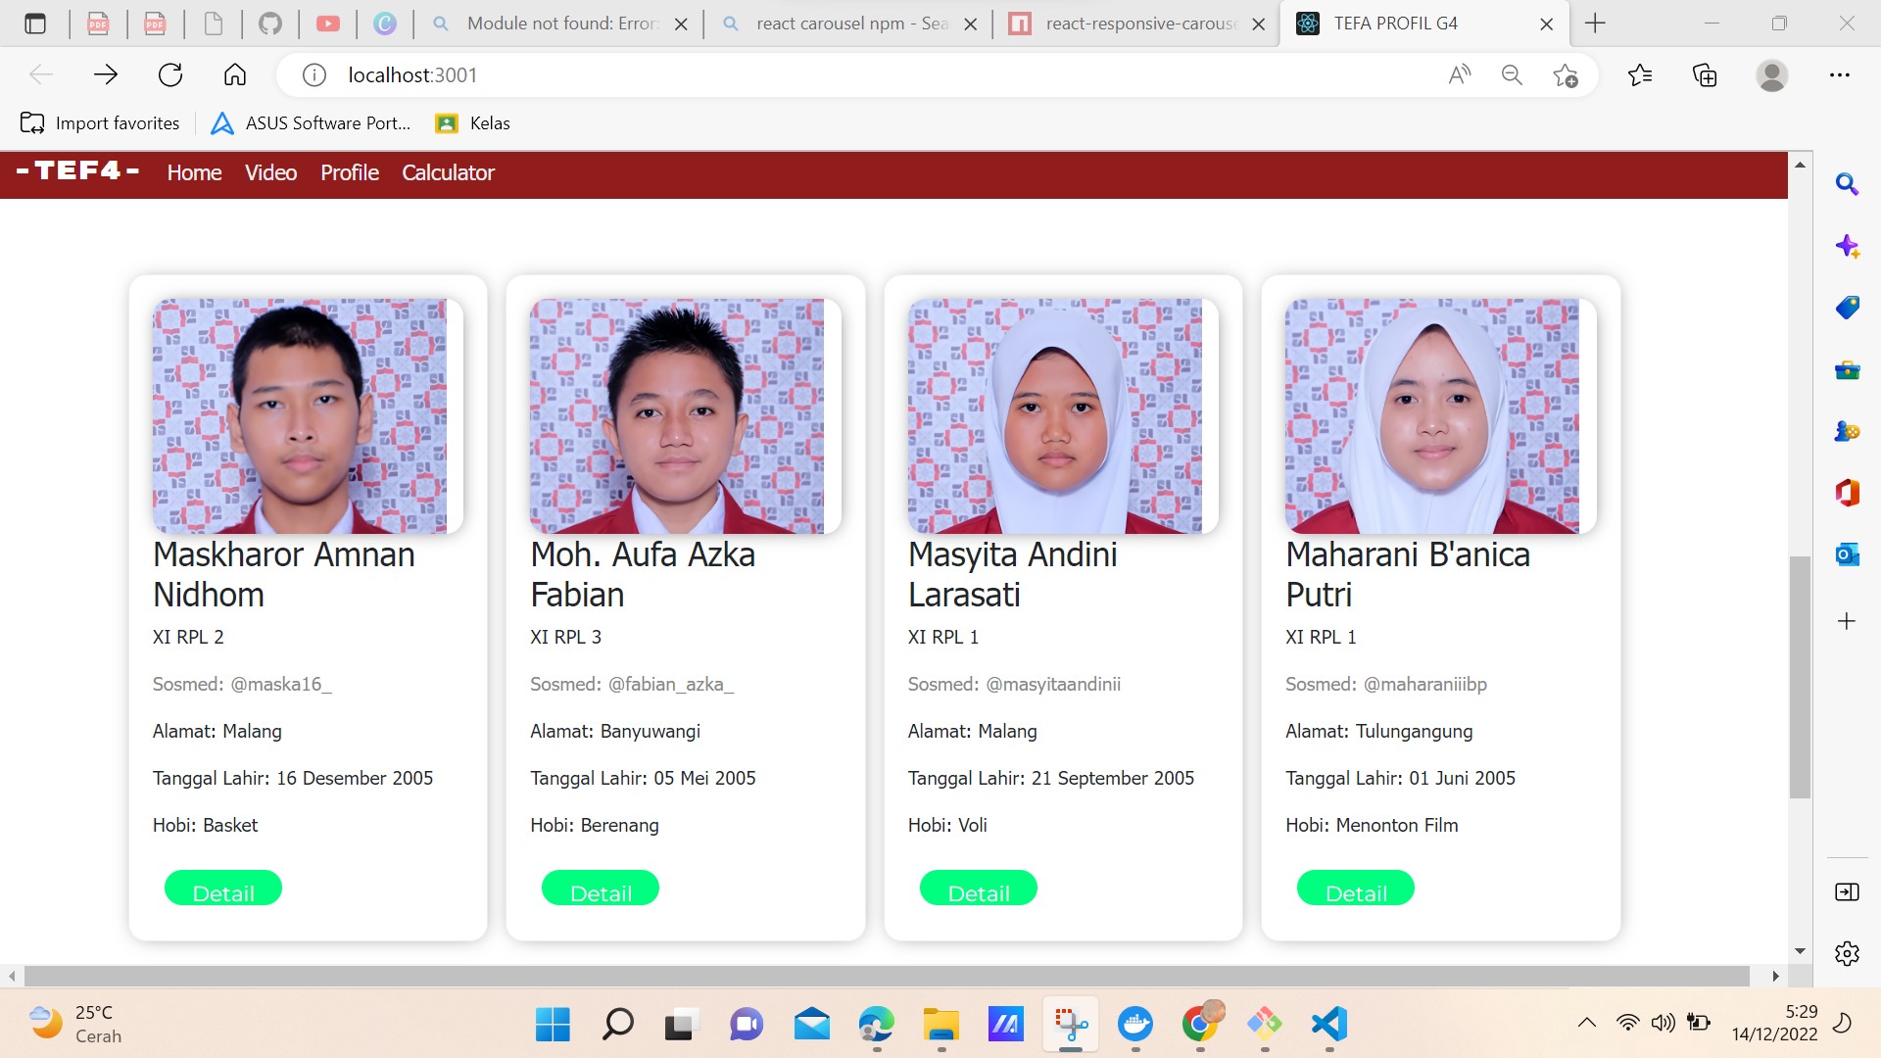Click the browser home icon
Viewport: 1881px width, 1058px height.
click(235, 74)
